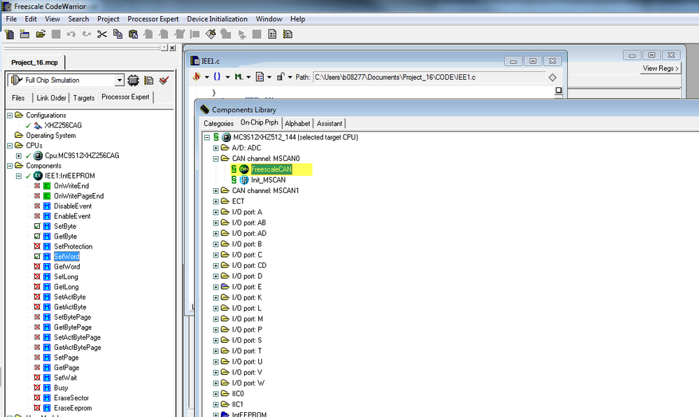Open the Full Chip Simulation target dropdown
Screen dimensions: 699x417
point(119,80)
